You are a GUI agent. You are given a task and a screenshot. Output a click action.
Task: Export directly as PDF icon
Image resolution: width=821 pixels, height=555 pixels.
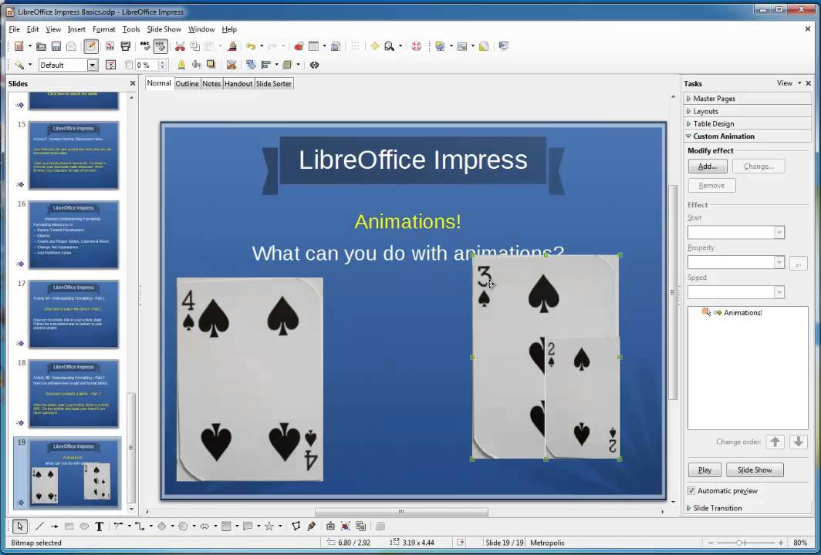[x=110, y=46]
